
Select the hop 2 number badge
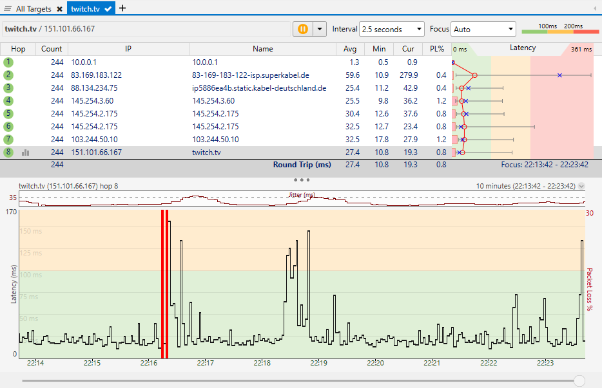pyautogui.click(x=8, y=75)
